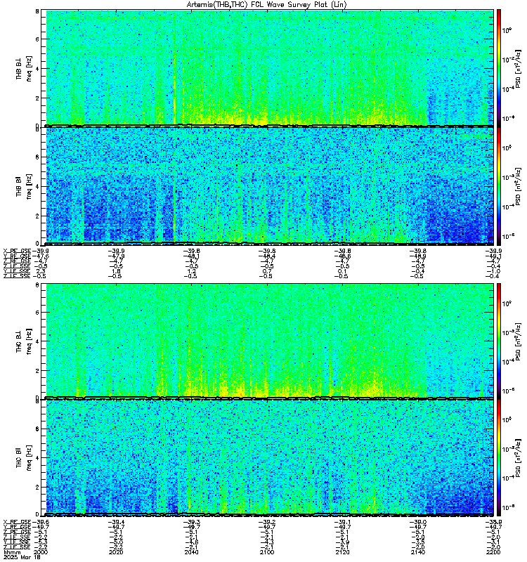This screenshot has height=562, width=527.
Task: Click the 2000 time tick label
Action: click(40, 552)
